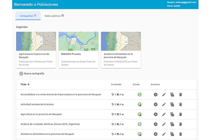Image resolution: width=211 pixels, height=140 pixels.
Task: Duplicate the Accesibilidad a la venta directa cartography
Action: (x=172, y=94)
